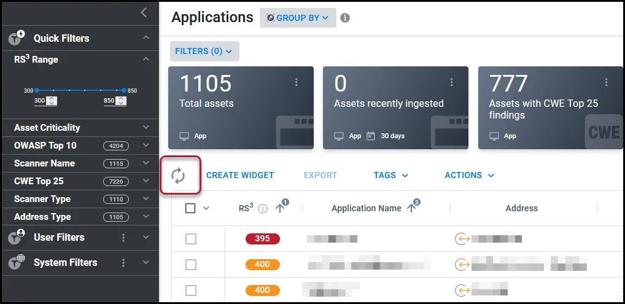Click the CWE Top 25 count 7226
Viewport: 625px width, 304px height.
116,182
